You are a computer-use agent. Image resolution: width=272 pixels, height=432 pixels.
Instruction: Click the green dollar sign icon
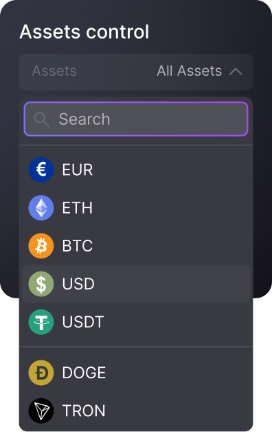pyautogui.click(x=41, y=284)
